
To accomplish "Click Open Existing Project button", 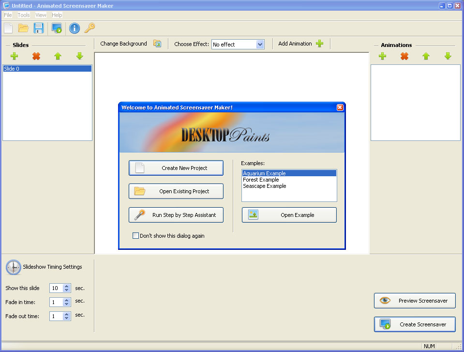I will (176, 191).
